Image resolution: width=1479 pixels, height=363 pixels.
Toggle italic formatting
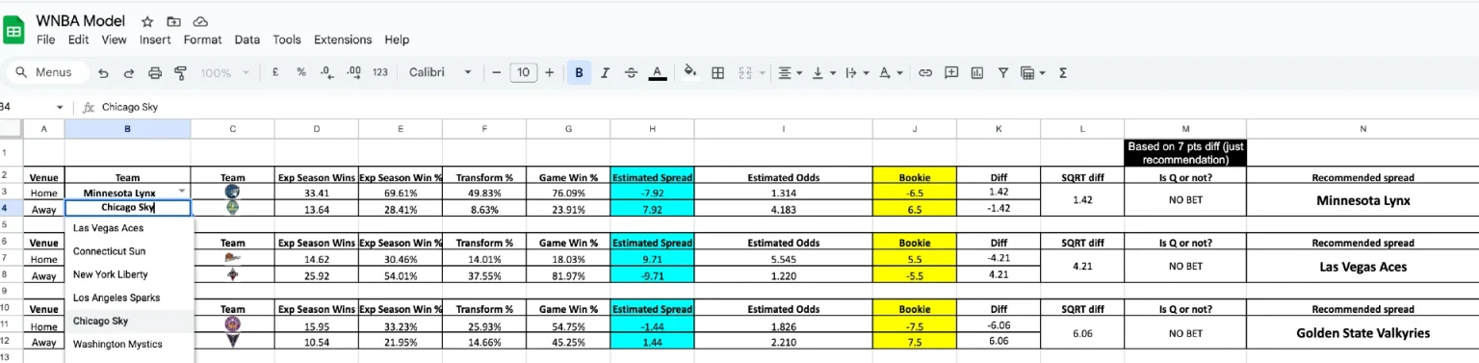(x=605, y=72)
